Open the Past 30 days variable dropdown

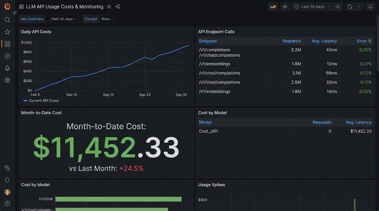[x=64, y=19]
